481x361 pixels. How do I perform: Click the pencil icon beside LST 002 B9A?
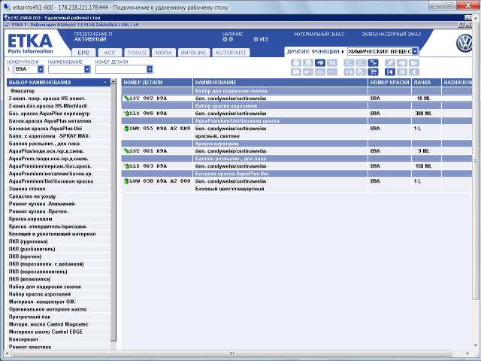pyautogui.click(x=126, y=99)
